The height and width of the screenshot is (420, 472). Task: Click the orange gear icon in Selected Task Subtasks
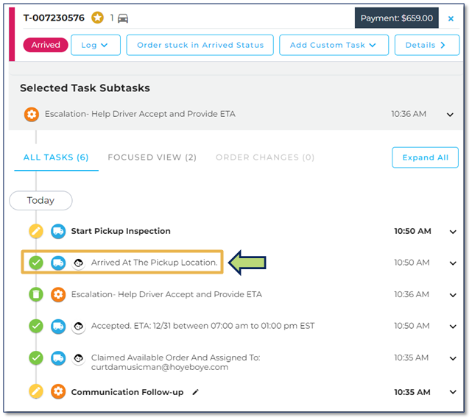click(x=32, y=114)
